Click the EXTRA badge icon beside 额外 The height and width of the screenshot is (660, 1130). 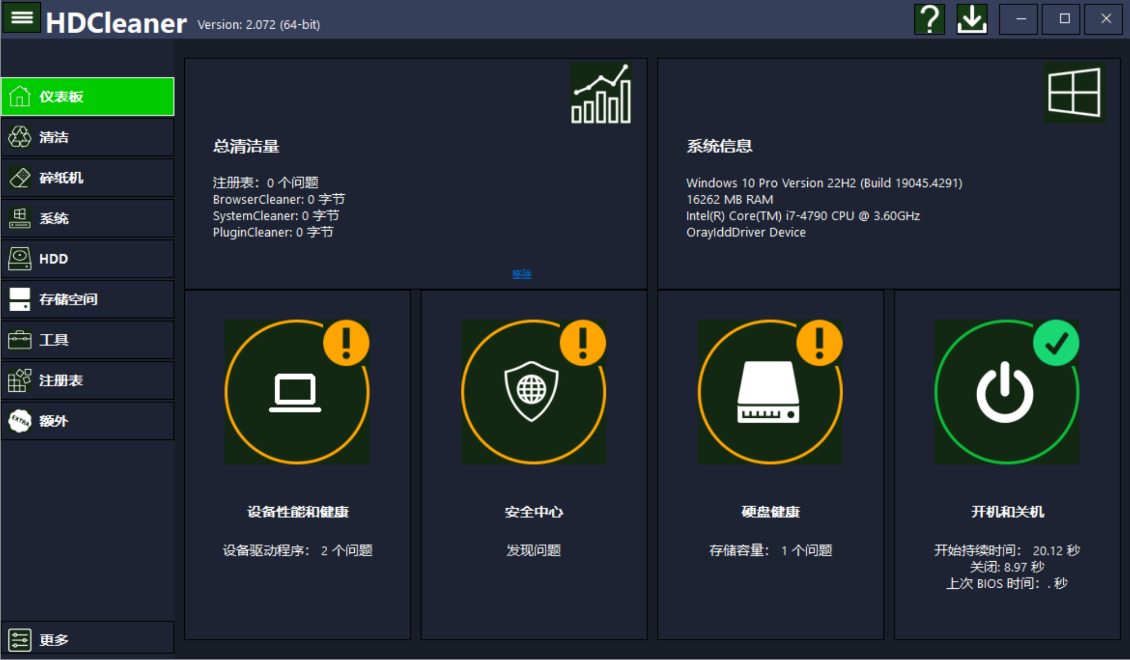[x=20, y=421]
